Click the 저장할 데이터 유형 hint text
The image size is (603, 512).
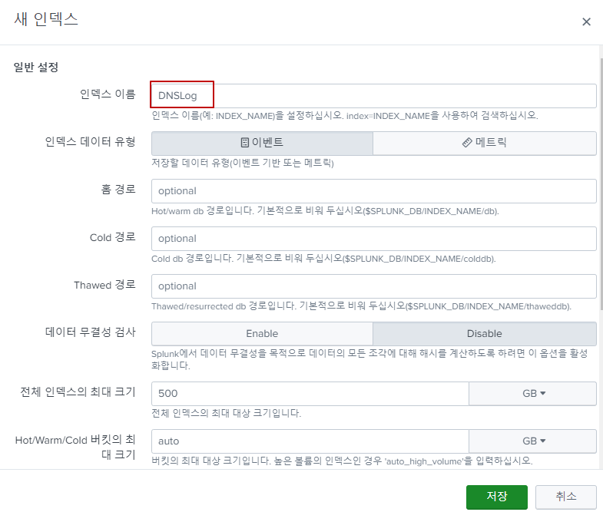[243, 163]
